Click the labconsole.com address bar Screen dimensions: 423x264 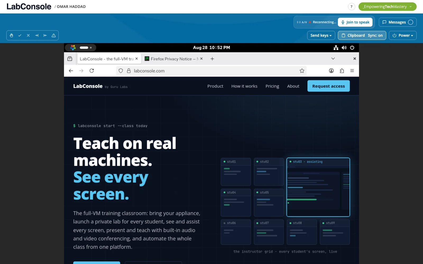coord(211,71)
